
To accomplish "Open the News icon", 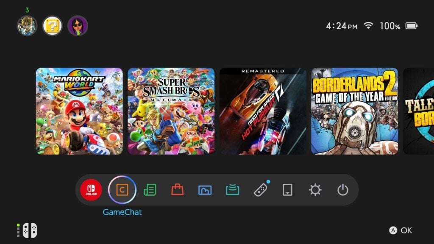I will pos(150,190).
